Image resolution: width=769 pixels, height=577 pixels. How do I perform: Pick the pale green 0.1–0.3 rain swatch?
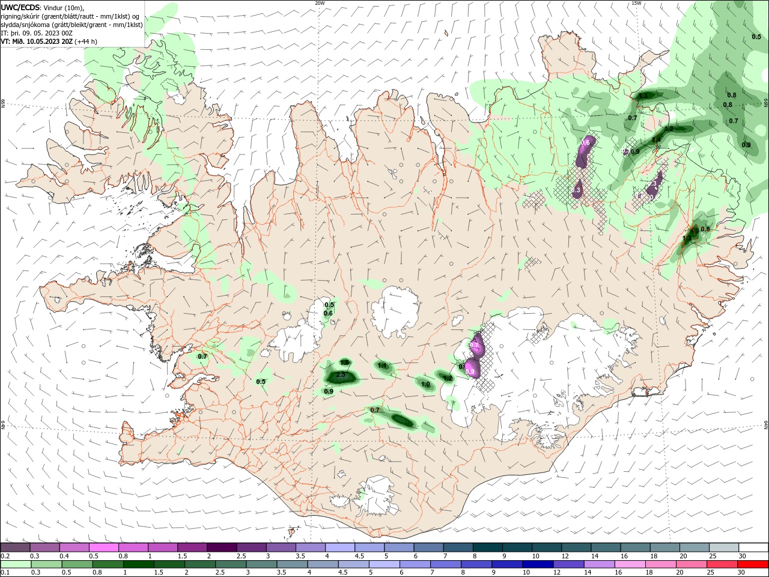[16, 564]
